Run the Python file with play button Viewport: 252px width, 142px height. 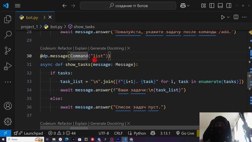pos(223,17)
